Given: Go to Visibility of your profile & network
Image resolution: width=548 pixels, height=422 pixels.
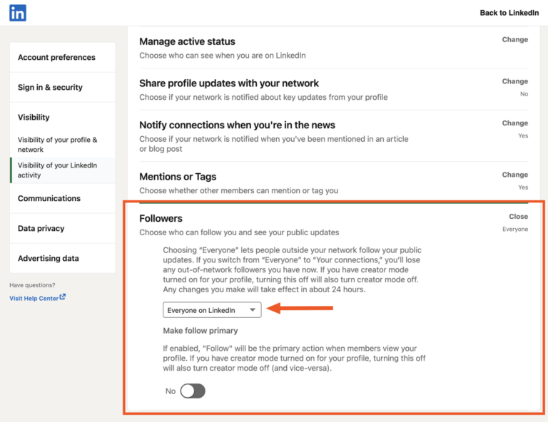Looking at the screenshot, I should coord(57,145).
